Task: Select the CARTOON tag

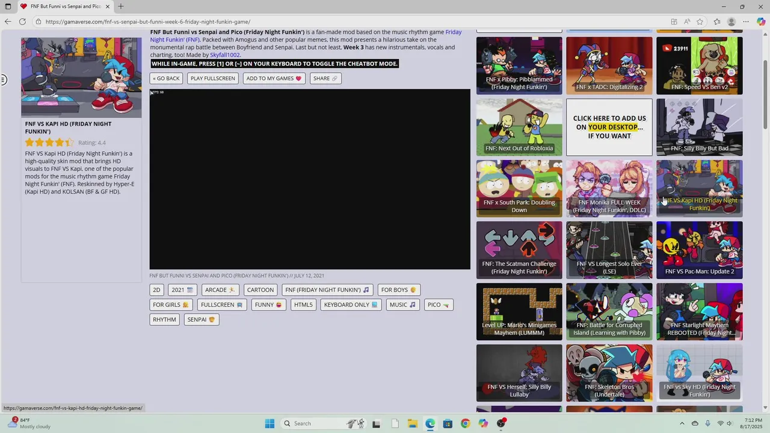Action: 260,290
